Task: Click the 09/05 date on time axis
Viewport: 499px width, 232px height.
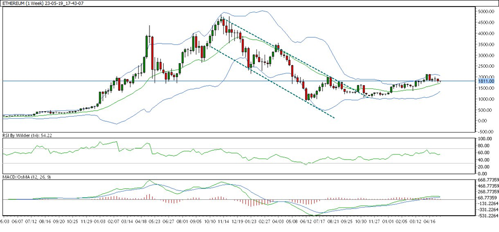Action: [197, 223]
